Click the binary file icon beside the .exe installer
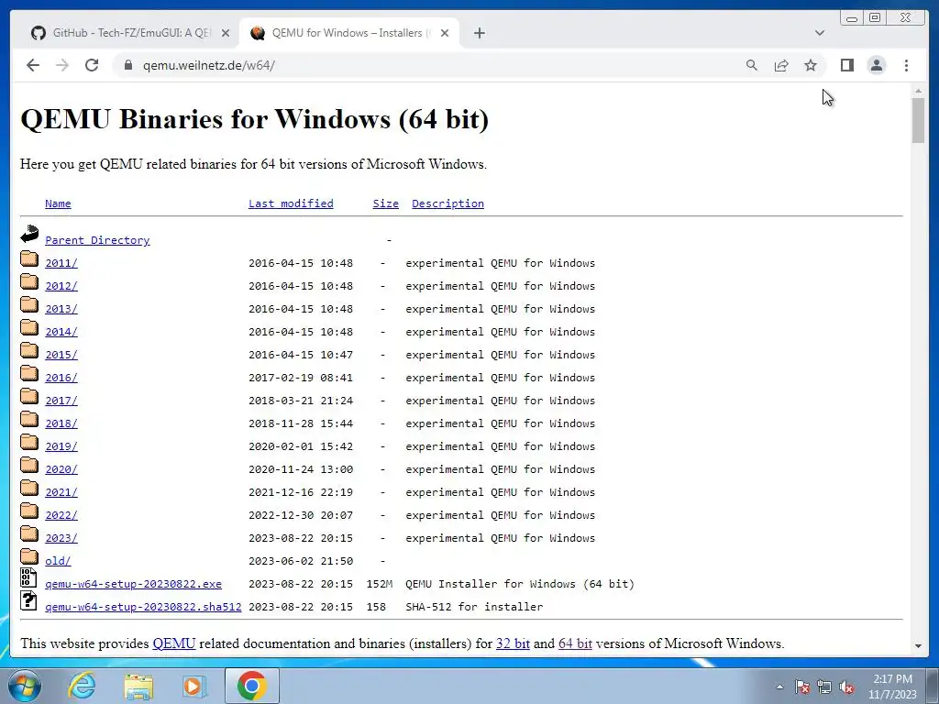 28,577
